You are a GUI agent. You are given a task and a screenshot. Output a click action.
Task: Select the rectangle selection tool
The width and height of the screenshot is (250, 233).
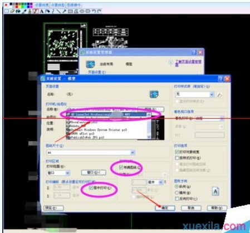coord(6,11)
